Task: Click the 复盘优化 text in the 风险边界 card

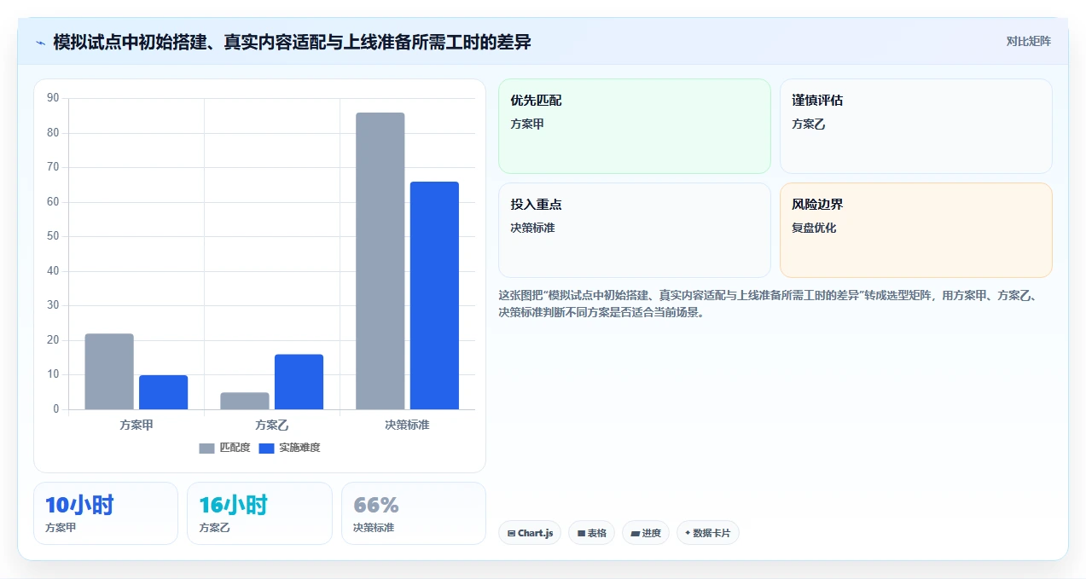Action: click(814, 228)
